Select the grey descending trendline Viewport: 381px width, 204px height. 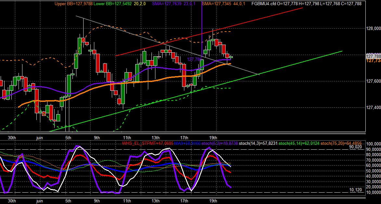168,45
